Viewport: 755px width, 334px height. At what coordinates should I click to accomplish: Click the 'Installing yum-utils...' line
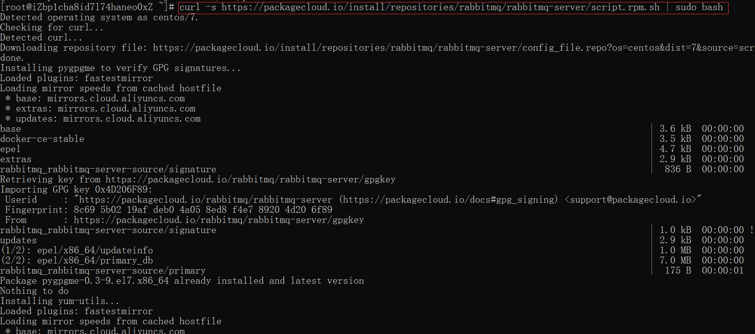point(60,301)
